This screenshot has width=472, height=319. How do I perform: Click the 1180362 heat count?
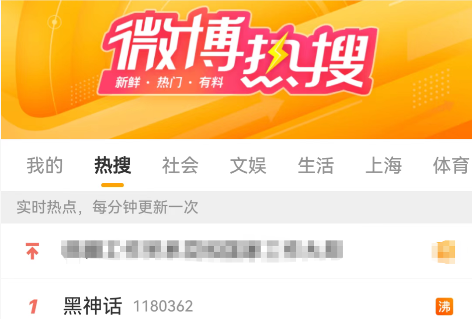(163, 307)
